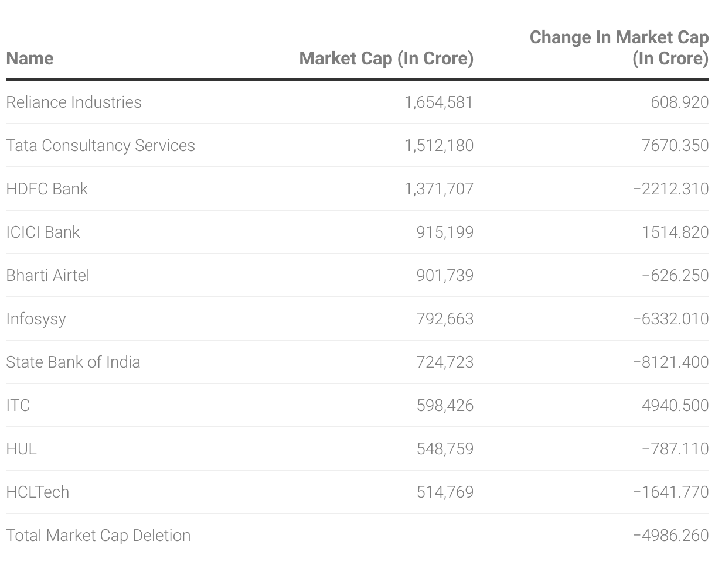This screenshot has height=562, width=715.
Task: Select the Reliance Industries row name
Action: (x=74, y=102)
